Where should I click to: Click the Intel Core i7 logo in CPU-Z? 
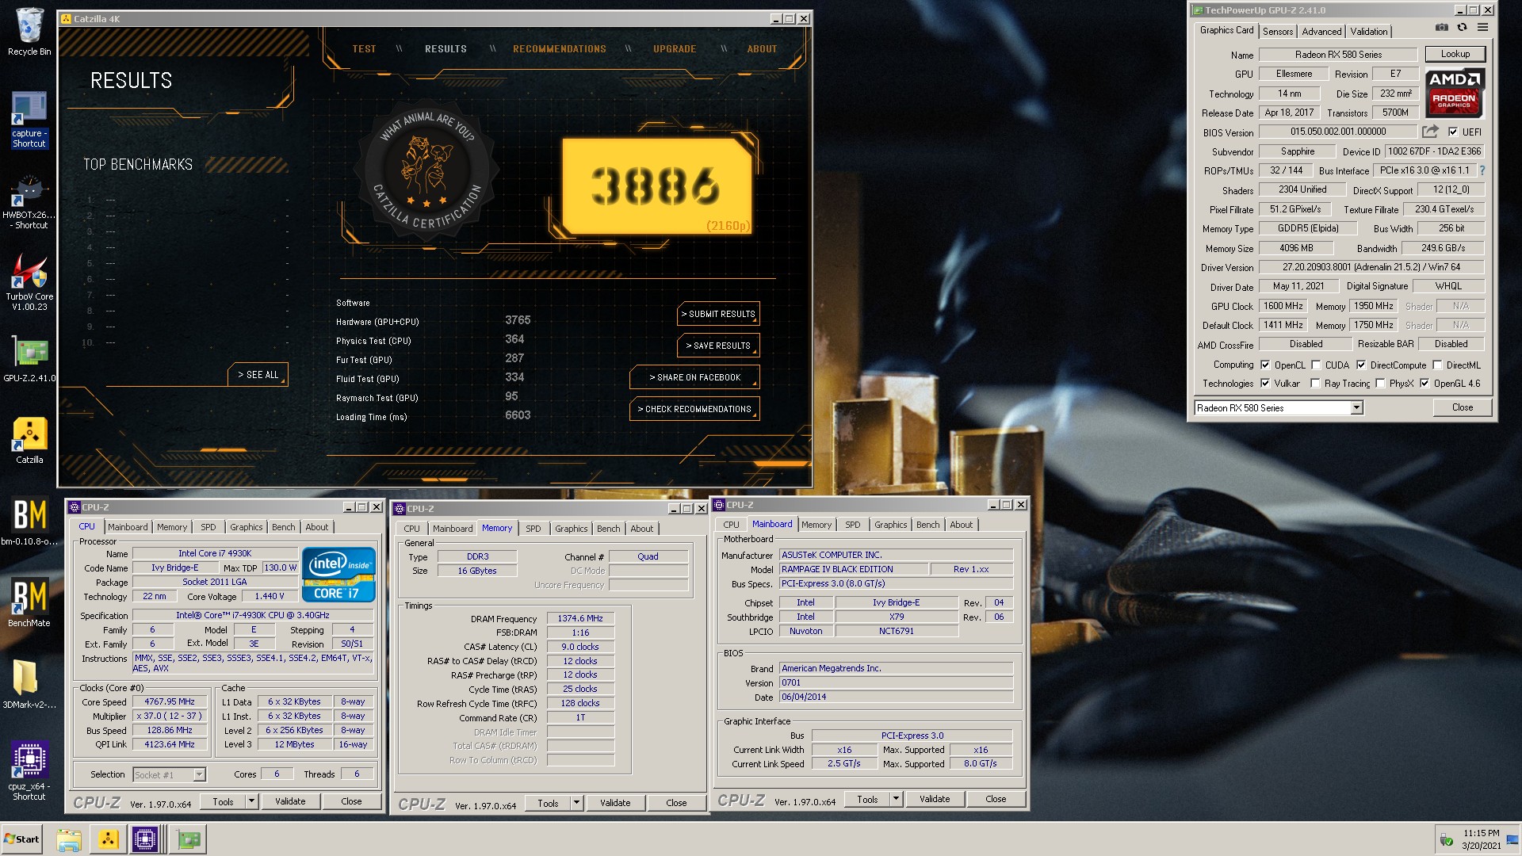pyautogui.click(x=338, y=575)
